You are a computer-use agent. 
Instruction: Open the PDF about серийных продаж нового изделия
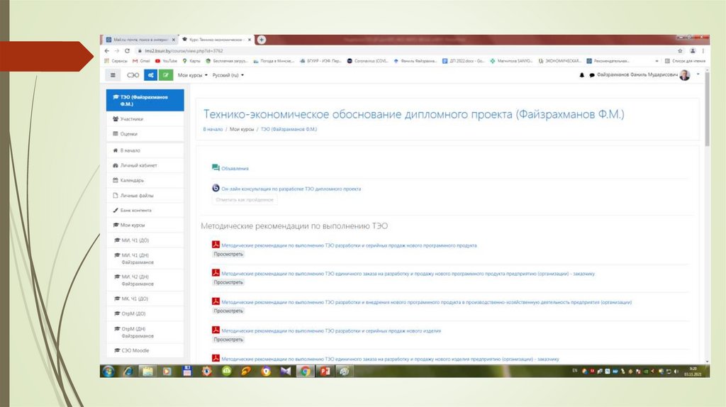click(x=331, y=331)
